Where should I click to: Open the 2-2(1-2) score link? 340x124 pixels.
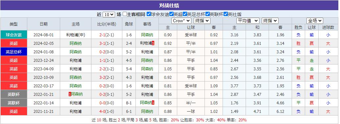(x=107, y=69)
